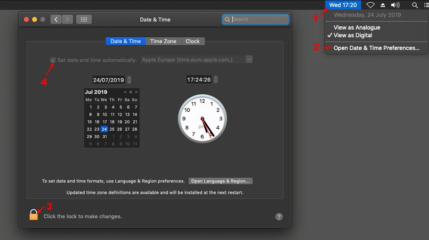429x240 pixels.
Task: Open Notification Centre list icon
Action: [425, 5]
